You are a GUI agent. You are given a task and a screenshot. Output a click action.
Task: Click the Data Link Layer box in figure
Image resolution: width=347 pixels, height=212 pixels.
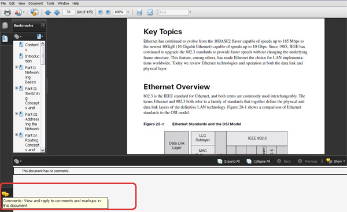click(x=176, y=143)
